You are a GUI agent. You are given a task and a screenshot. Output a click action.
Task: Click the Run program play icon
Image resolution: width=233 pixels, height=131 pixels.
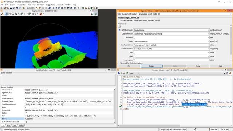[x=54, y=8]
